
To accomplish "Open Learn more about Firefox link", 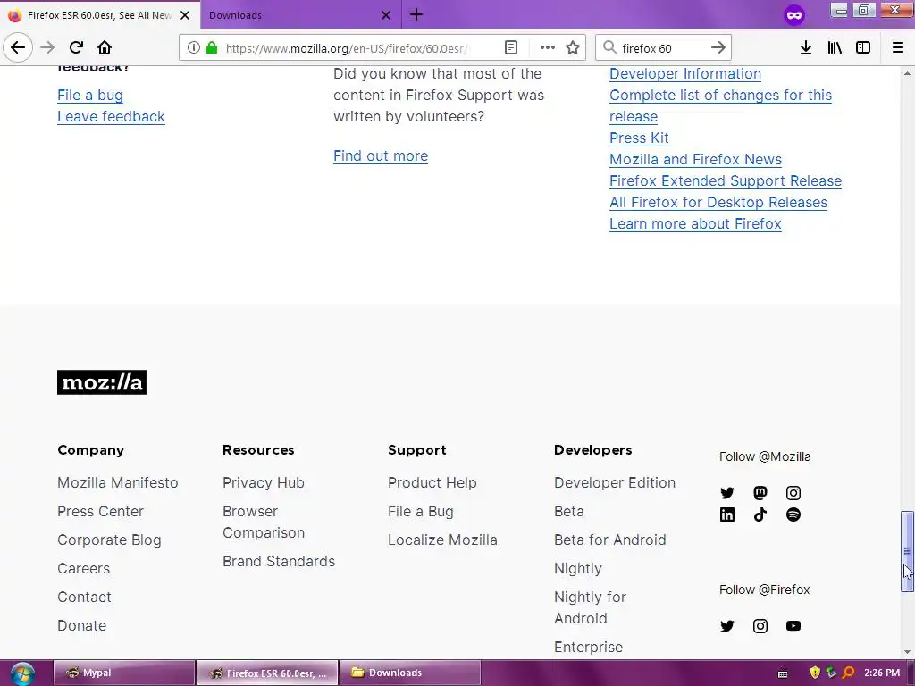I will click(695, 224).
